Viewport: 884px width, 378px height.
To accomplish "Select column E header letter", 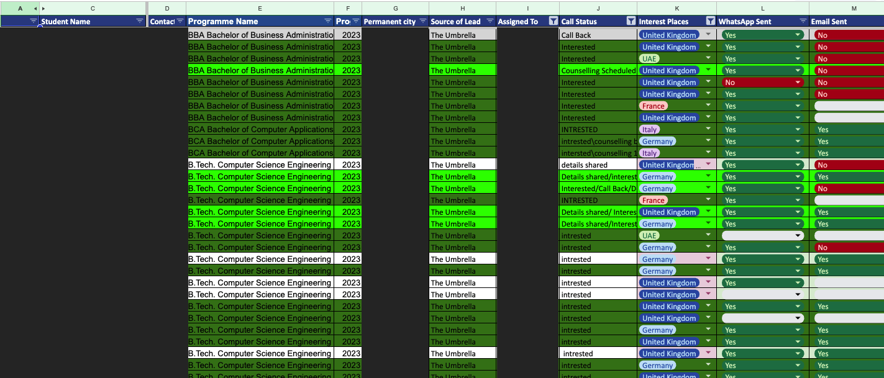I will (260, 8).
